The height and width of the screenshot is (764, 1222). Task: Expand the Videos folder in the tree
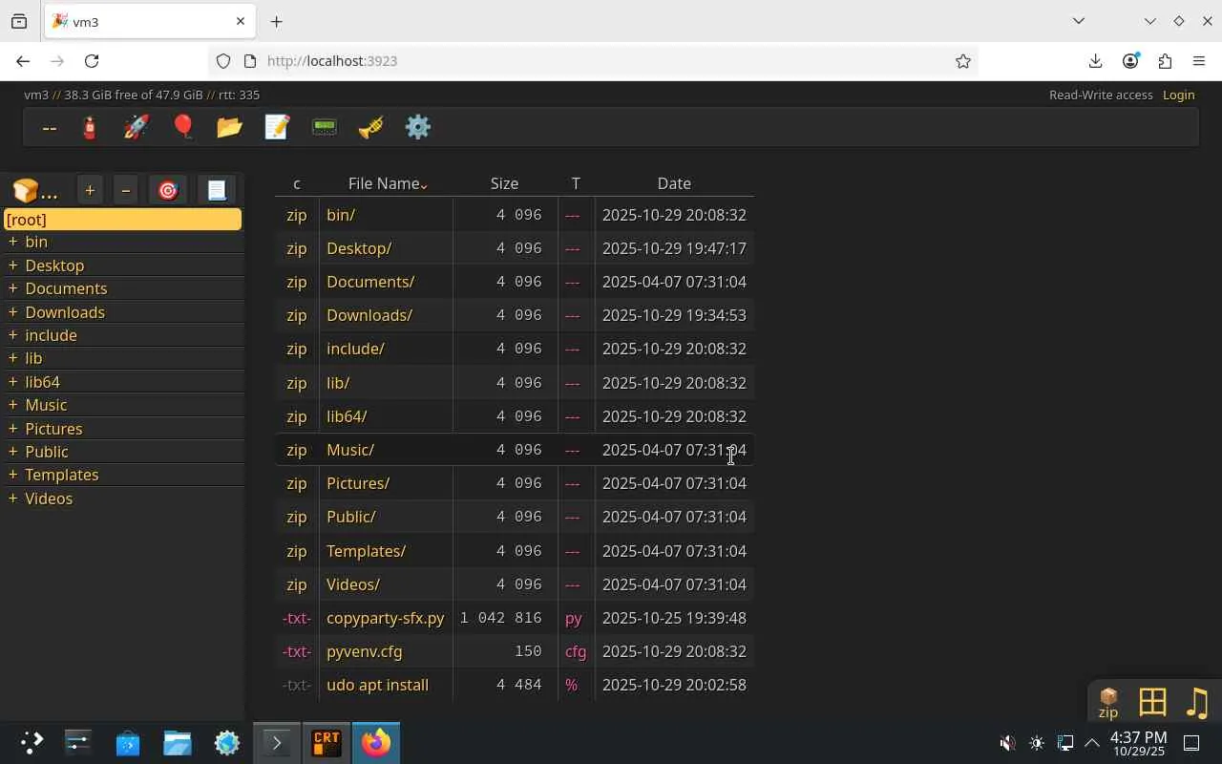pos(12,499)
